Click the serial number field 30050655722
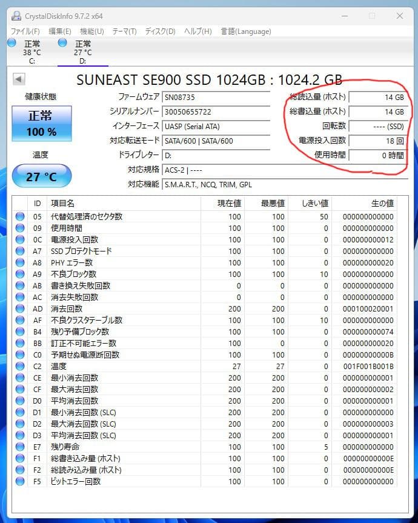This screenshot has height=523, width=418. coord(216,112)
